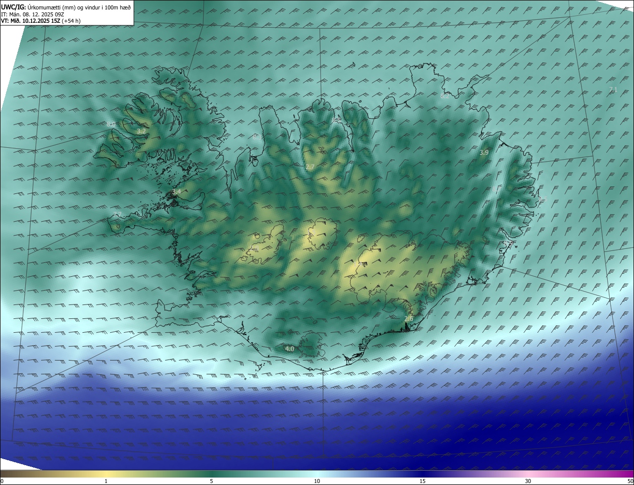
Task: Click the 30 tick label on the color scale
Action: (528, 481)
